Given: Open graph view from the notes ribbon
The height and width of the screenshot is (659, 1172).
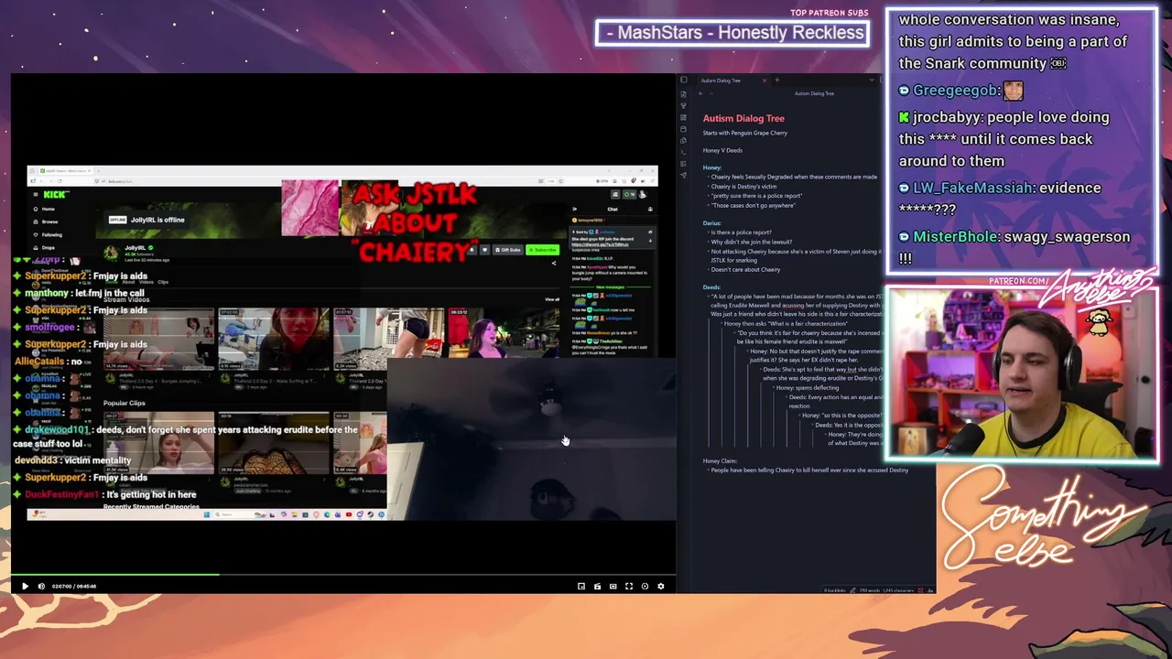Looking at the screenshot, I should pyautogui.click(x=683, y=105).
